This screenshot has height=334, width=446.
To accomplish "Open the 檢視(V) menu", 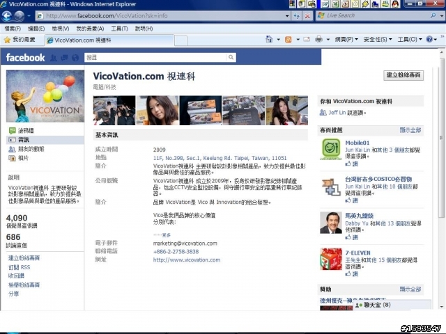I will tap(61, 29).
